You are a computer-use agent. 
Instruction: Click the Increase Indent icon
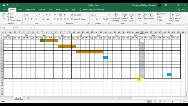coord(68,19)
